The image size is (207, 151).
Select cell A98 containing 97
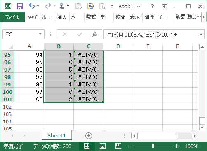[x=29, y=77]
